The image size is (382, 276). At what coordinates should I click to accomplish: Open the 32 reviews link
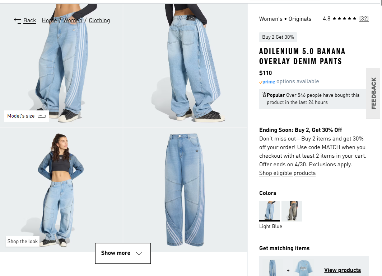click(364, 19)
